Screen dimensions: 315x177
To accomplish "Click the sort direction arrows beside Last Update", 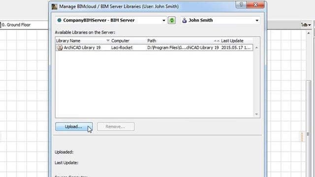I will pos(217,41).
